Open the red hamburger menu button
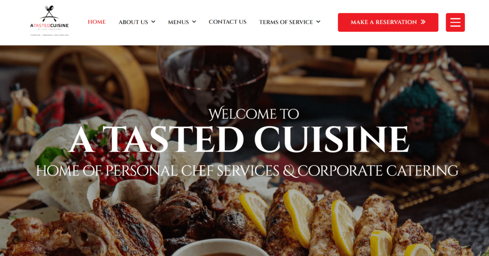The width and height of the screenshot is (489, 256). tap(455, 22)
